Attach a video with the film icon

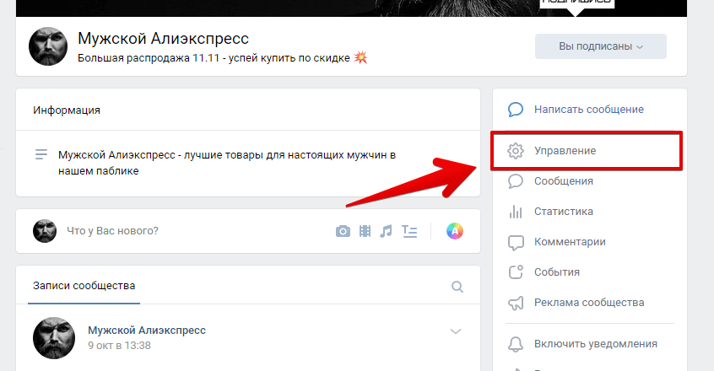click(x=365, y=231)
